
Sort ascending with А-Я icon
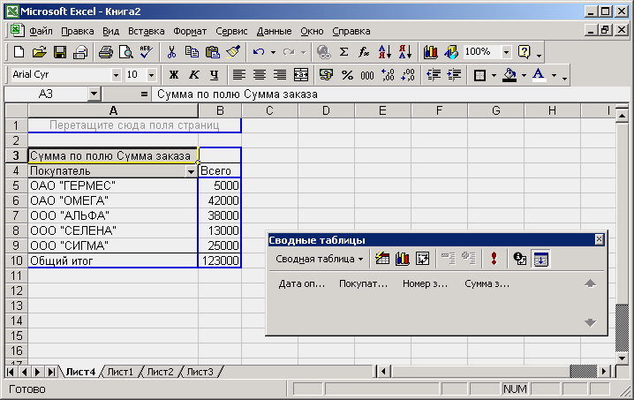point(384,52)
